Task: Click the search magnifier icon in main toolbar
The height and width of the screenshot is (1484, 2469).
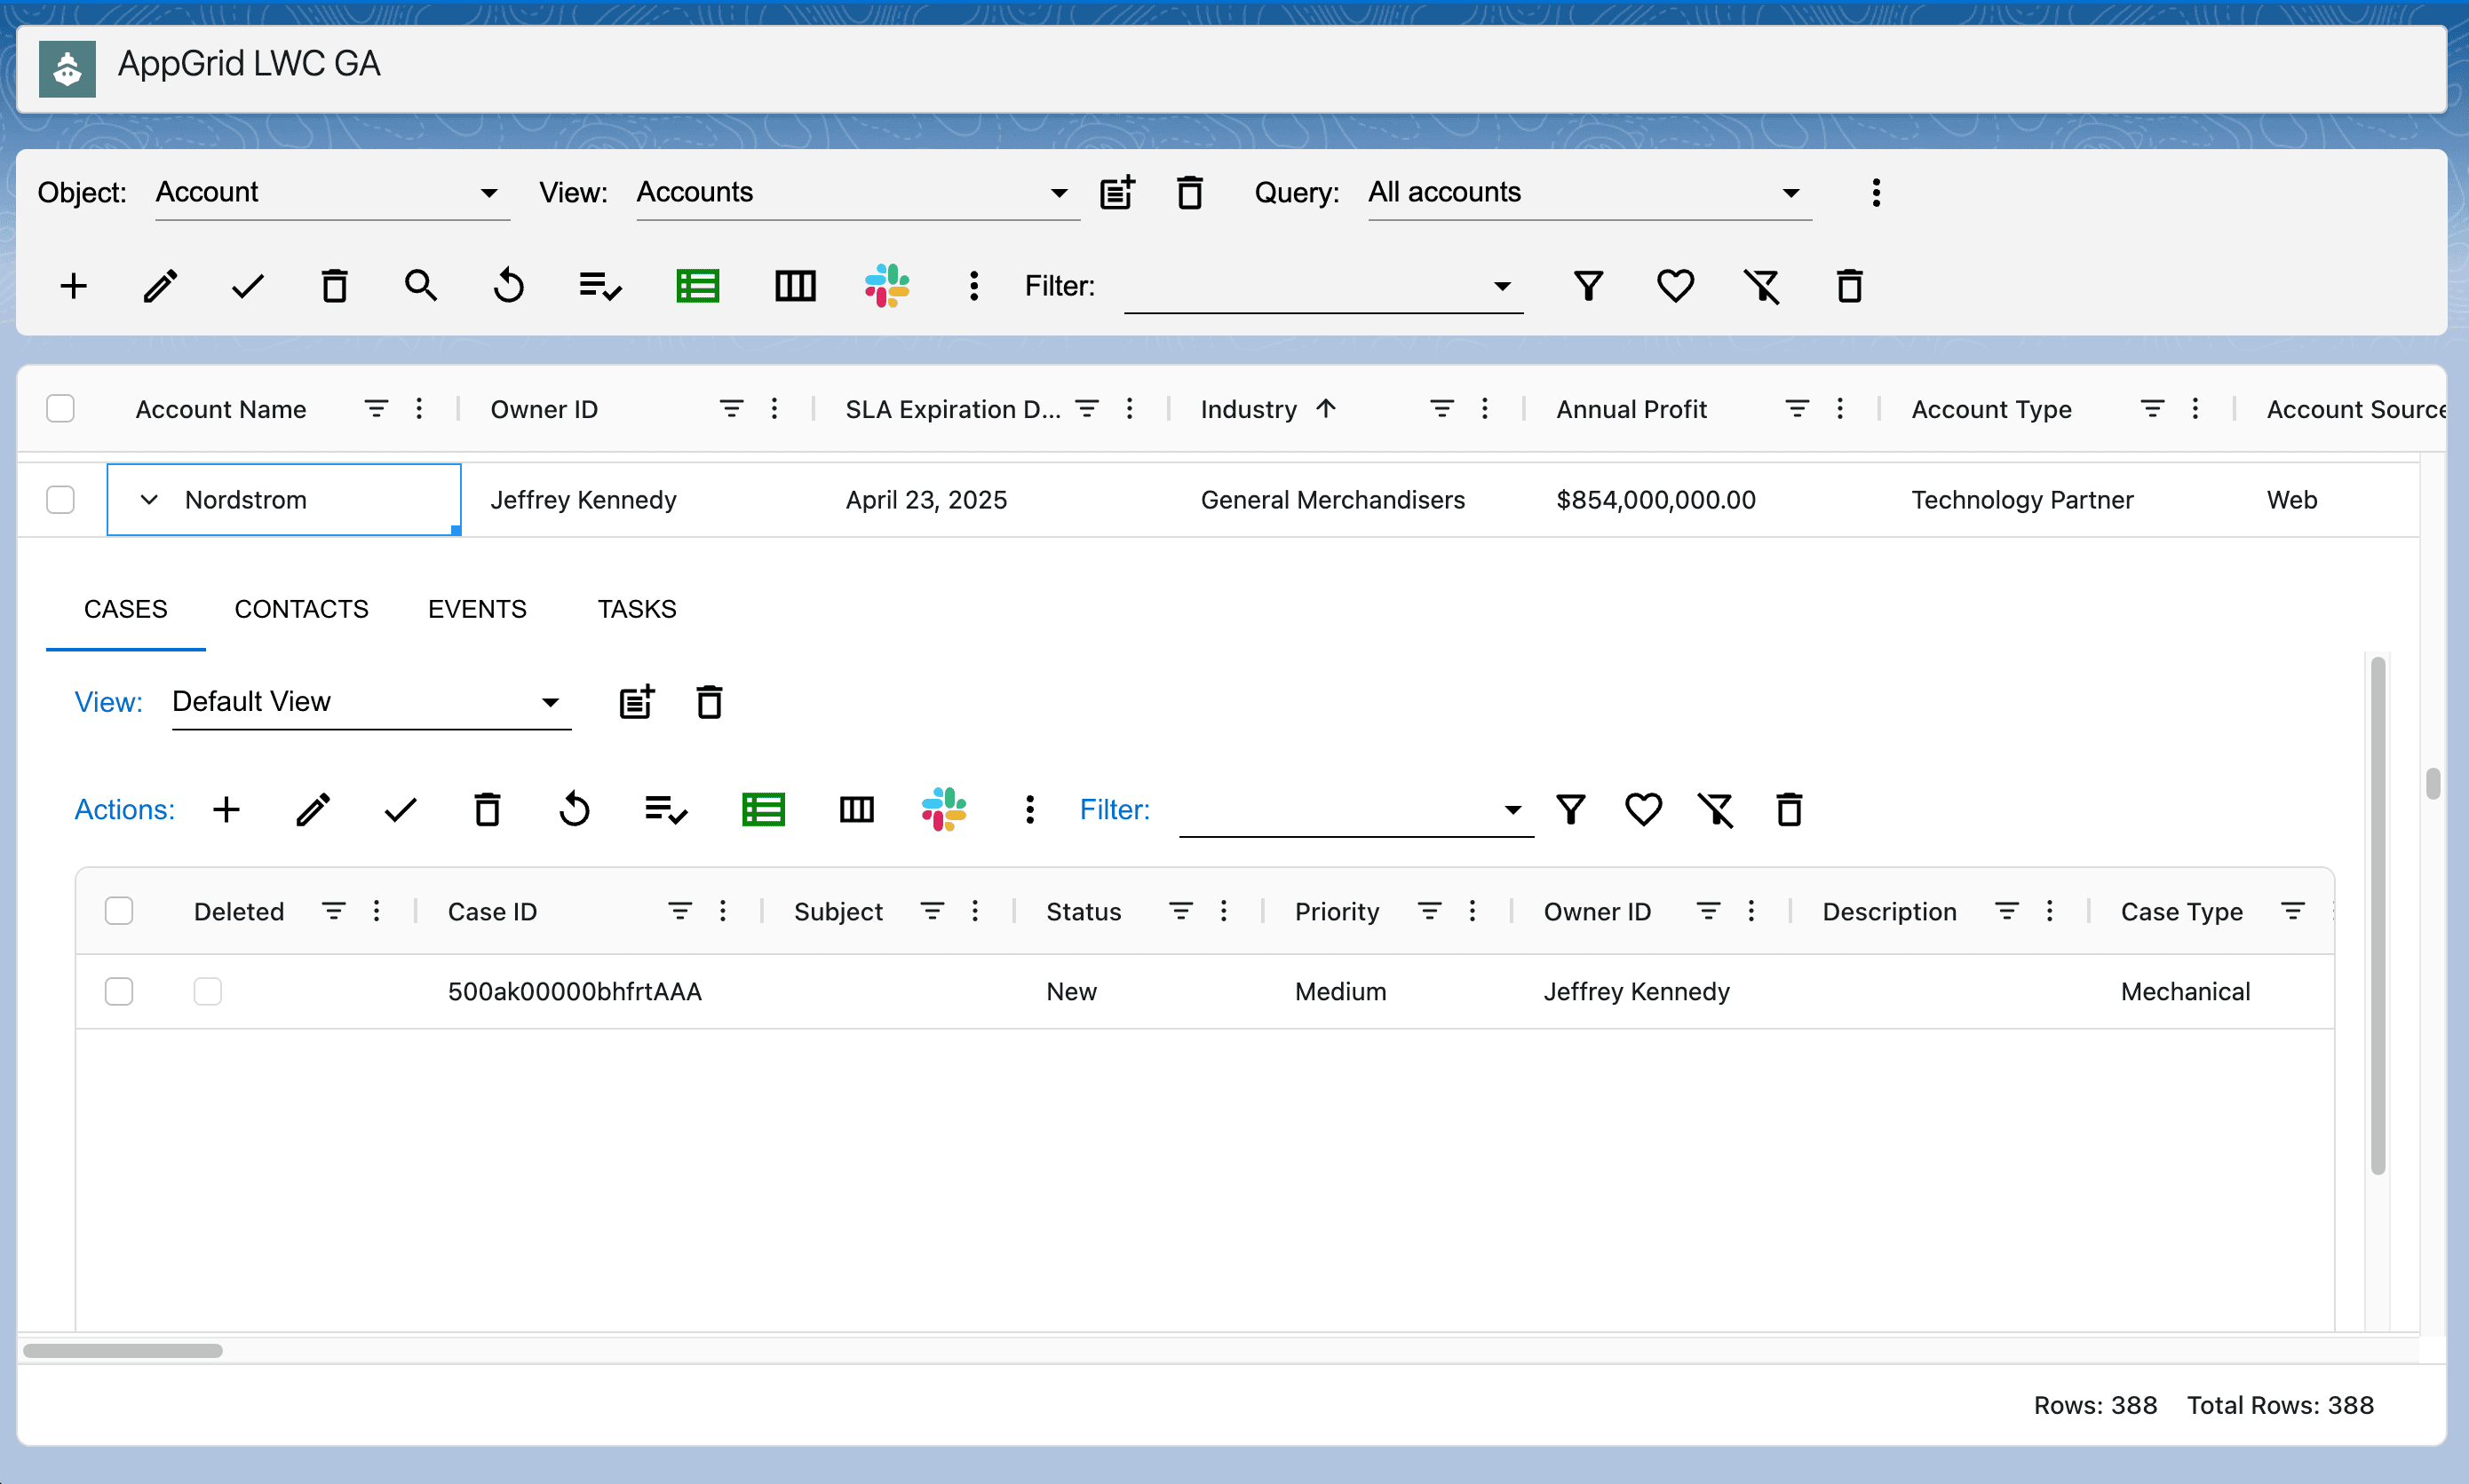Action: coord(420,286)
